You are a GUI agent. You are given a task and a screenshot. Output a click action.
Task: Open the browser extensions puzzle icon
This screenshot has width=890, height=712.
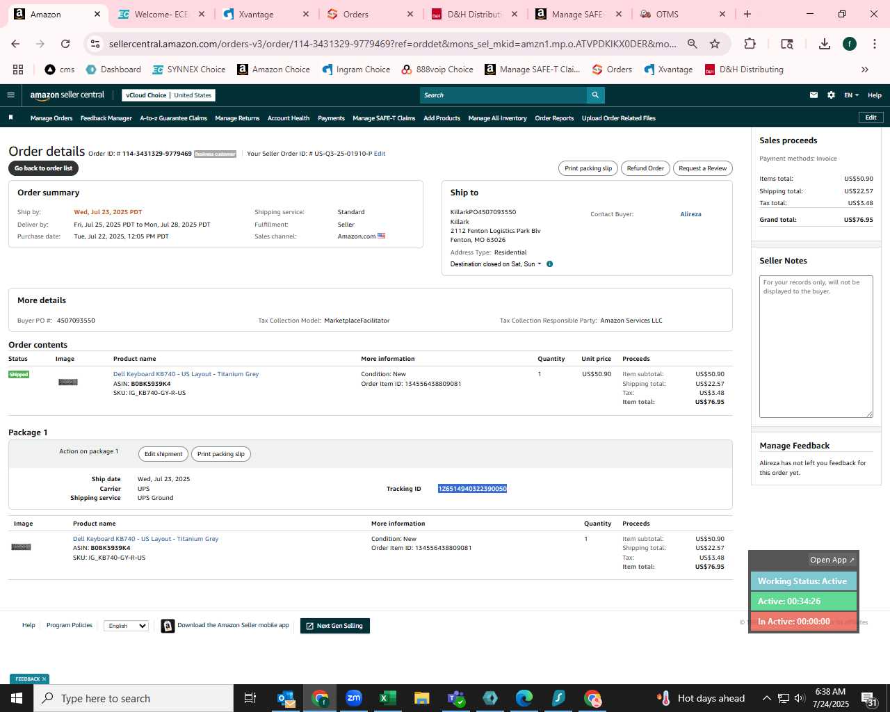pos(750,44)
